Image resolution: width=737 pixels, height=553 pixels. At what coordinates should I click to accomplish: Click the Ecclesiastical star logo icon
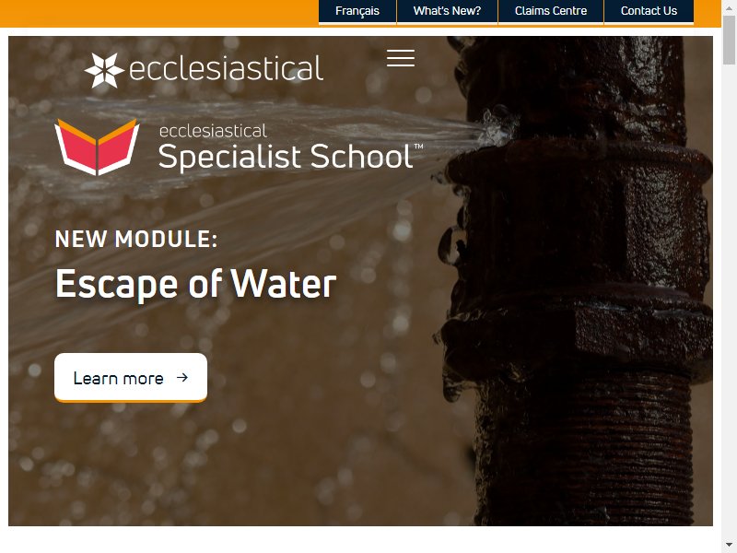click(x=104, y=70)
